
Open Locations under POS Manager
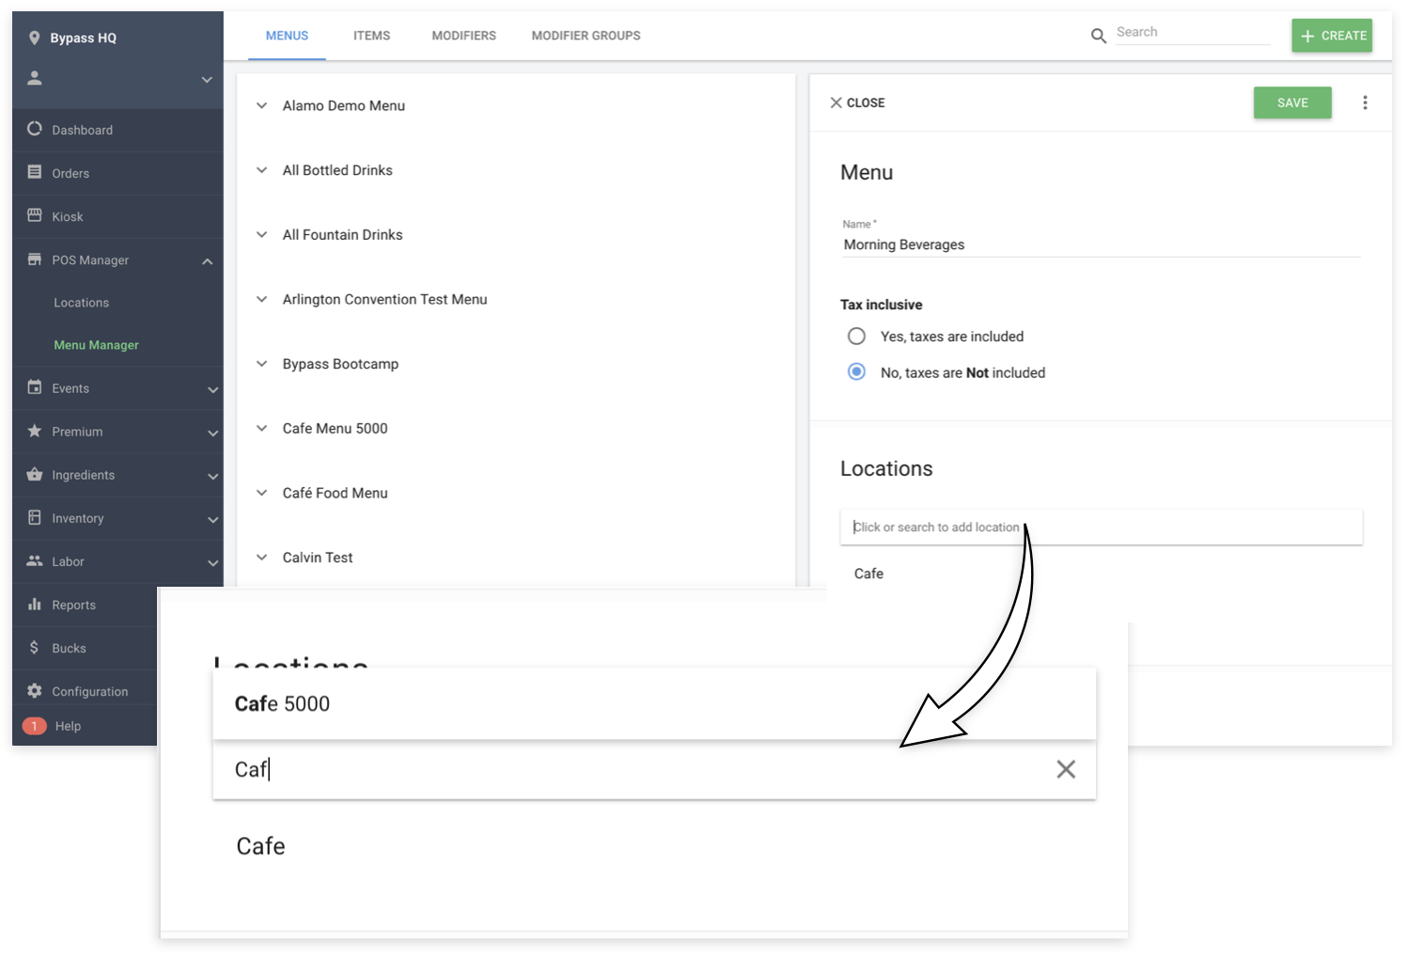coord(81,303)
